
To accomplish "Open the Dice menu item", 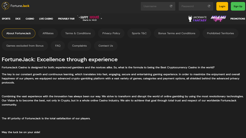I will coord(18,18).
